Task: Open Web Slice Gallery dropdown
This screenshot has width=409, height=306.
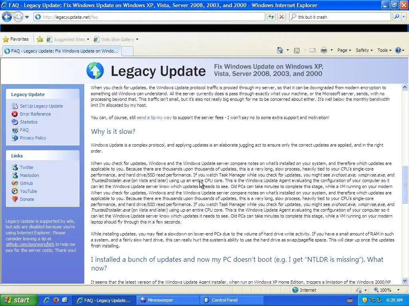Action: click(x=116, y=39)
